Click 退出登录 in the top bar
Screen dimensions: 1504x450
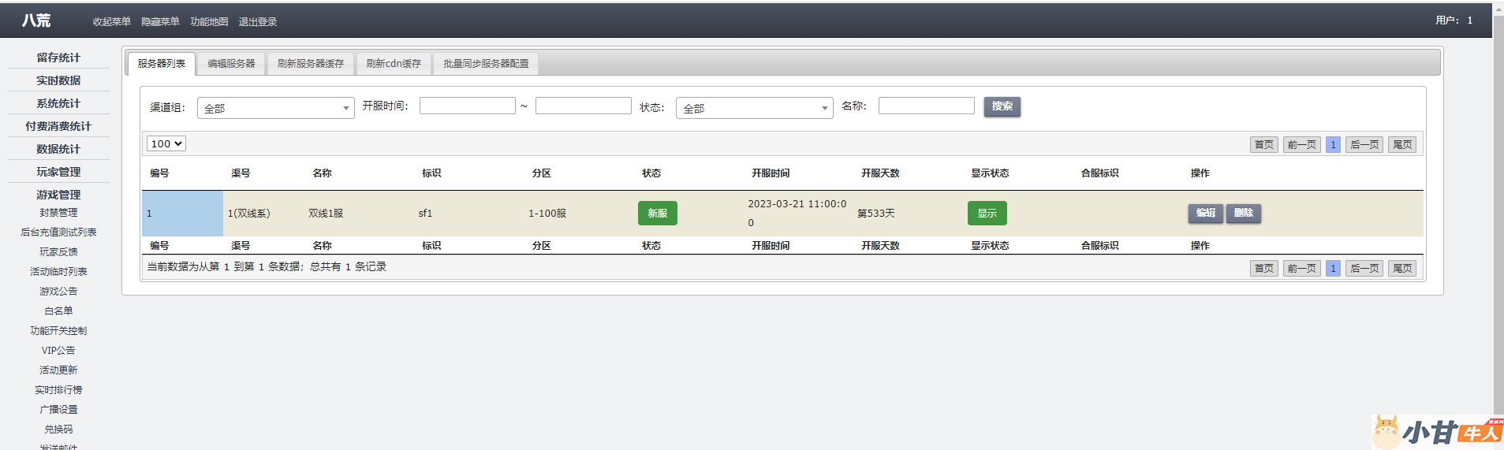[x=258, y=22]
